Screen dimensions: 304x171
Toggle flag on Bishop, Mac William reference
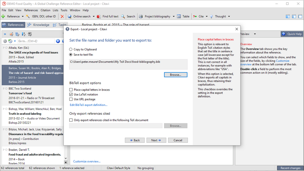tap(4, 109)
